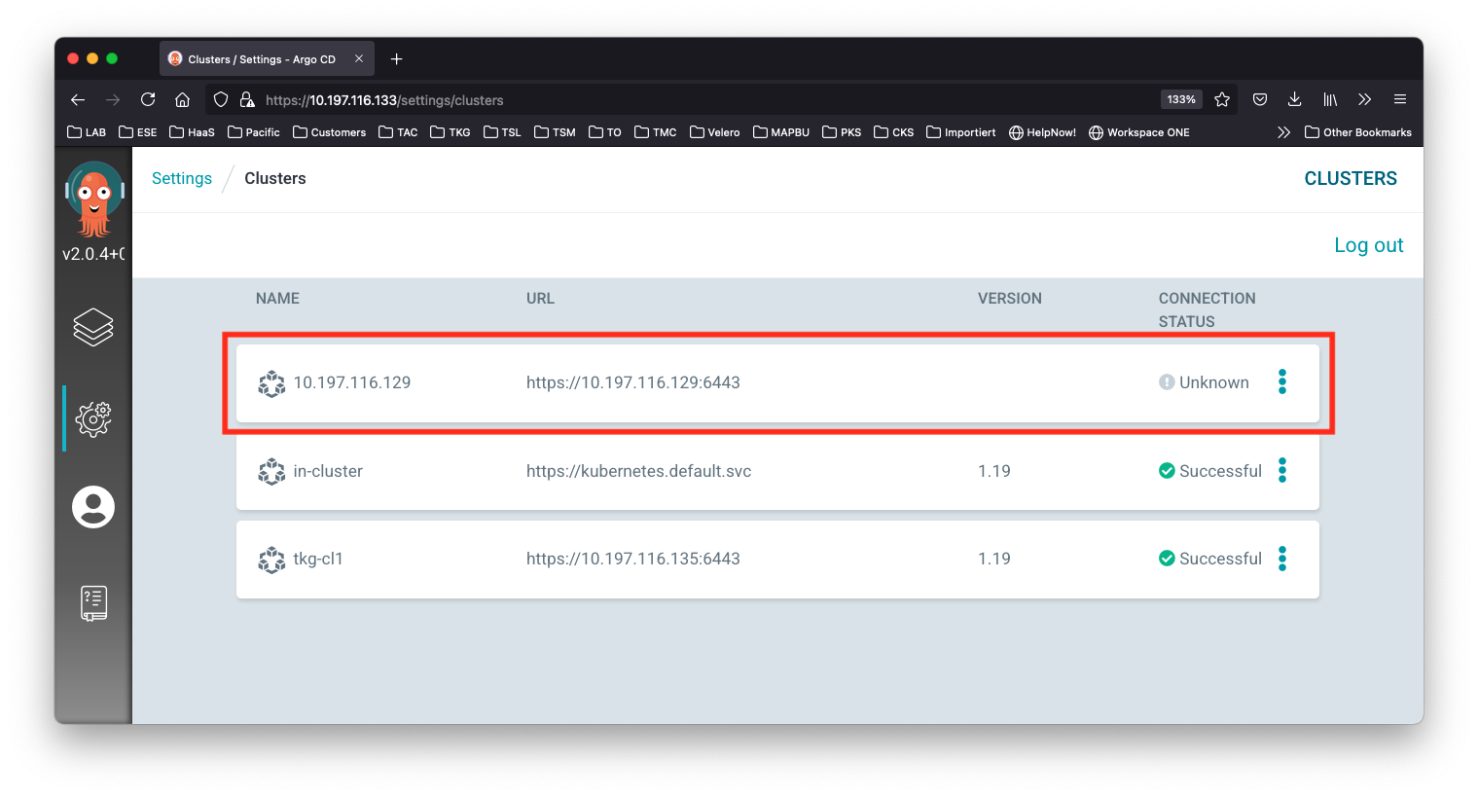1478x796 pixels.
Task: Select the Settings gear icon in sidebar
Action: point(92,418)
